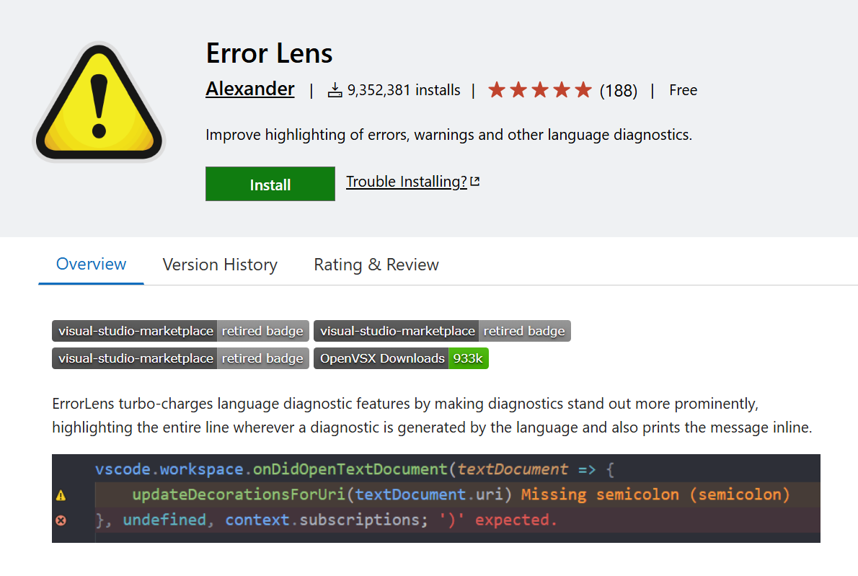Viewport: 858px width, 576px height.
Task: Click the yellow warning icon in code gutter
Action: click(x=61, y=495)
